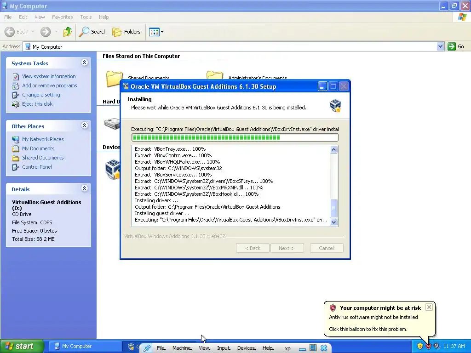Open My Documents in Other Places
The image size is (471, 353).
point(38,148)
